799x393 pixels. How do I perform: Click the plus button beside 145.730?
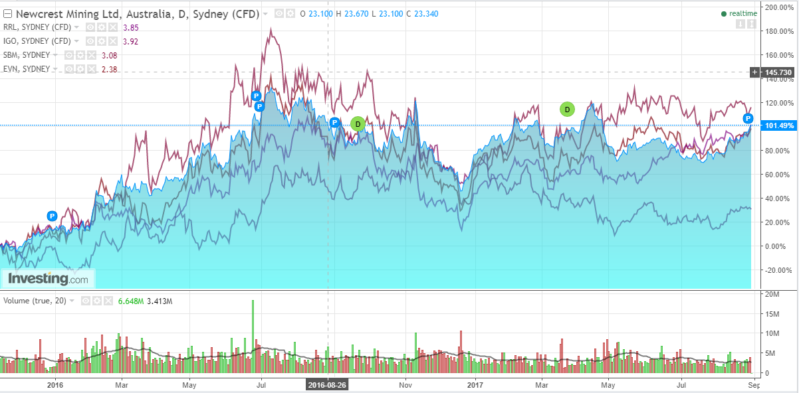tap(754, 72)
